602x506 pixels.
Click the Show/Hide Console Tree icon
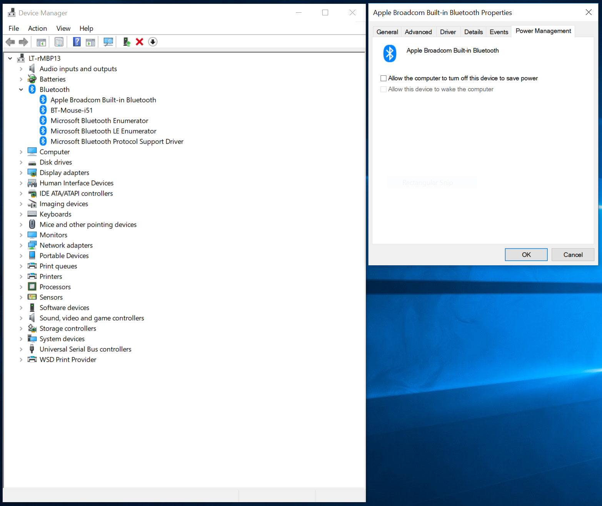[41, 42]
